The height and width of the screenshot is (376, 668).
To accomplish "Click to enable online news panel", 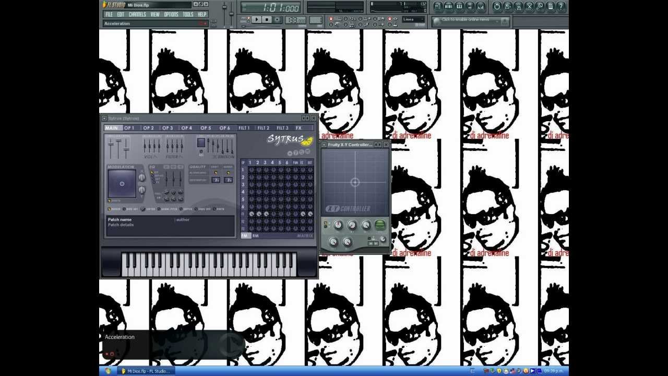I will point(471,21).
